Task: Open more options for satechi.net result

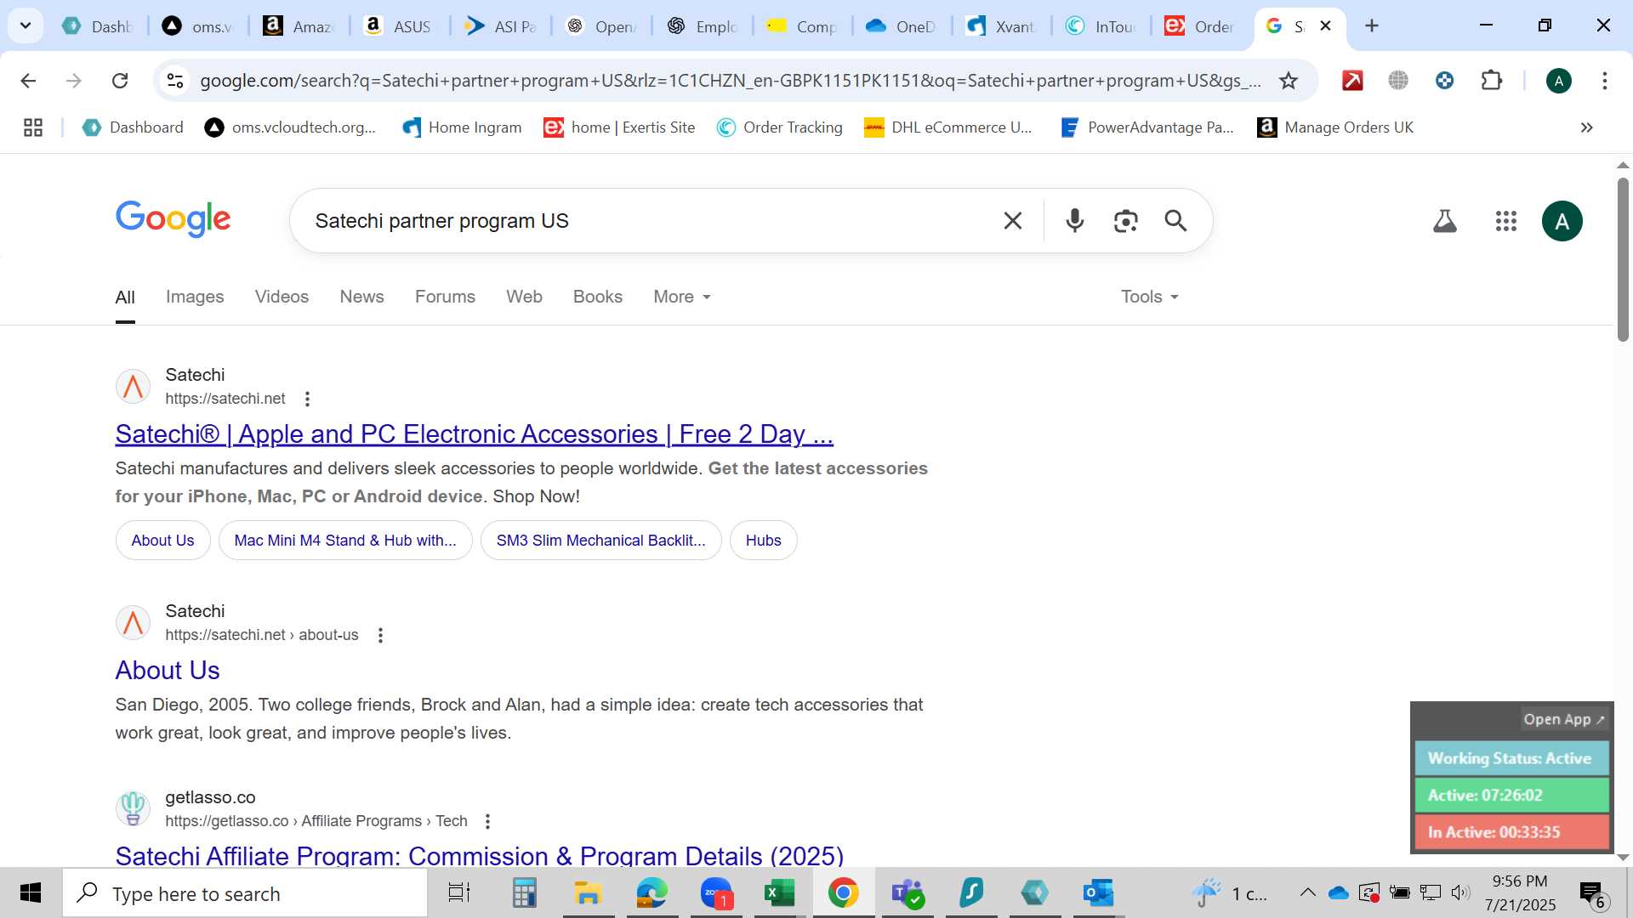Action: pyautogui.click(x=307, y=399)
